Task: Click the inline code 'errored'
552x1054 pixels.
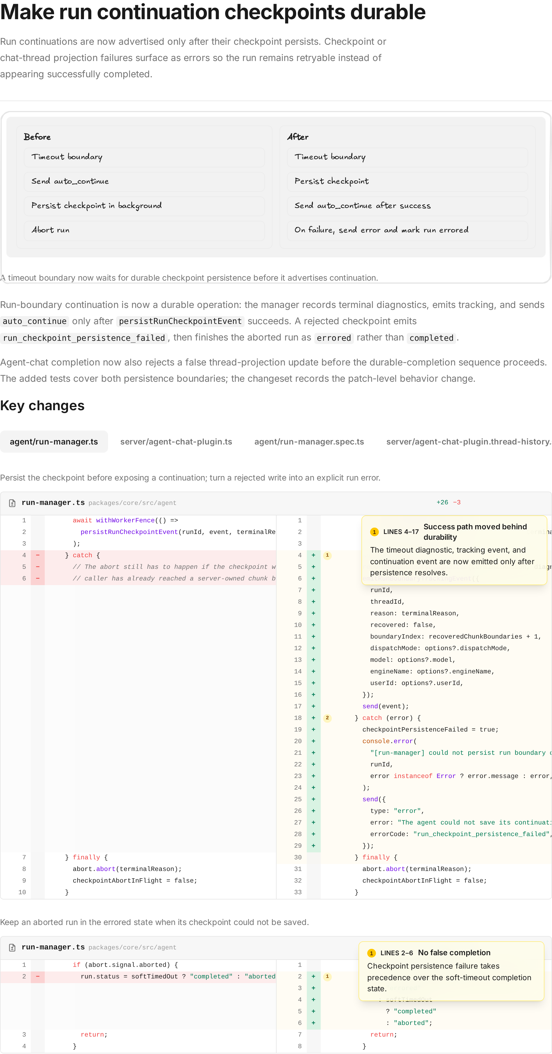Action: [x=334, y=338]
